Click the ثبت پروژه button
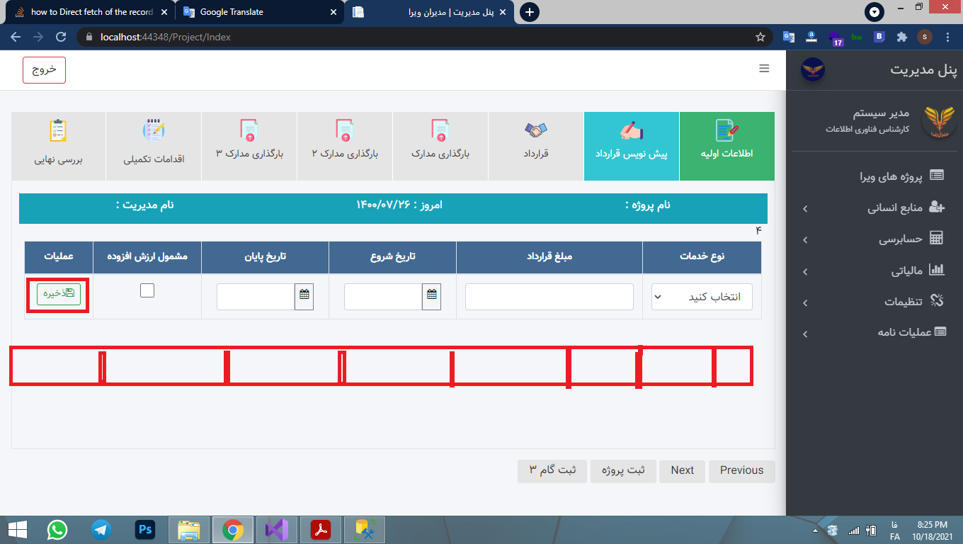963x544 pixels. click(623, 471)
